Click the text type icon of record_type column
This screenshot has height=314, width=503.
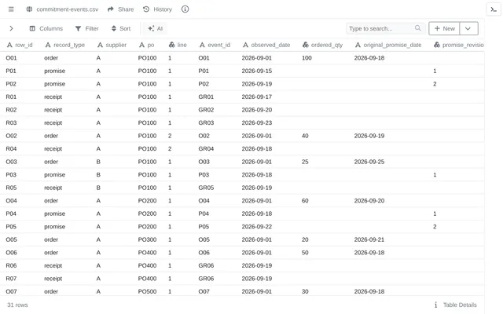coord(48,46)
